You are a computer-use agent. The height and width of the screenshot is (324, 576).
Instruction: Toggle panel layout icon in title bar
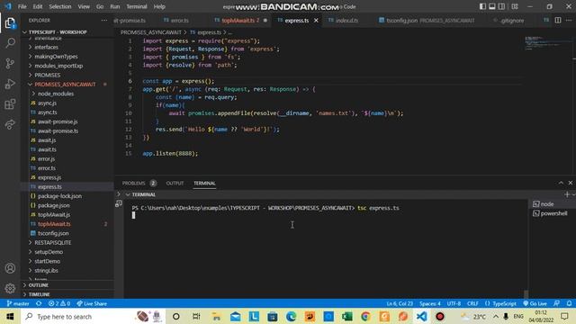click(492, 6)
